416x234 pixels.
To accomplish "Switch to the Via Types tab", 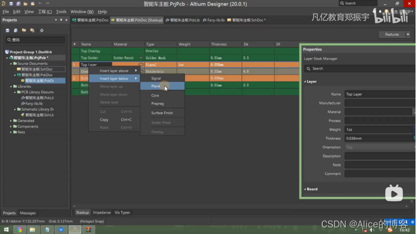I will pyautogui.click(x=122, y=212).
